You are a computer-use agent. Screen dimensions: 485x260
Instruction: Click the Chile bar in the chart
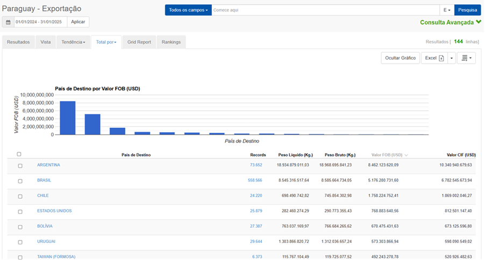117,131
